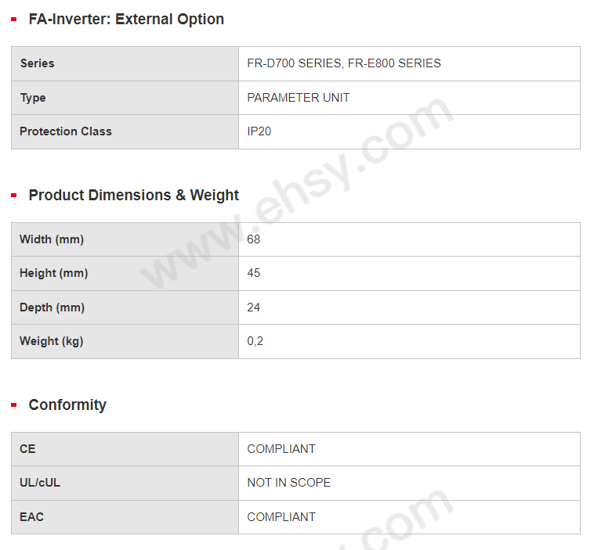Click the EAC row label
594x550 pixels.
click(32, 517)
